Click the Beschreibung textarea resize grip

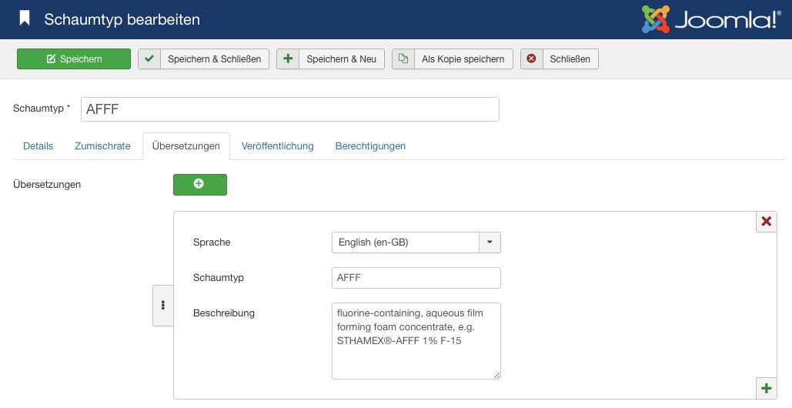497,375
